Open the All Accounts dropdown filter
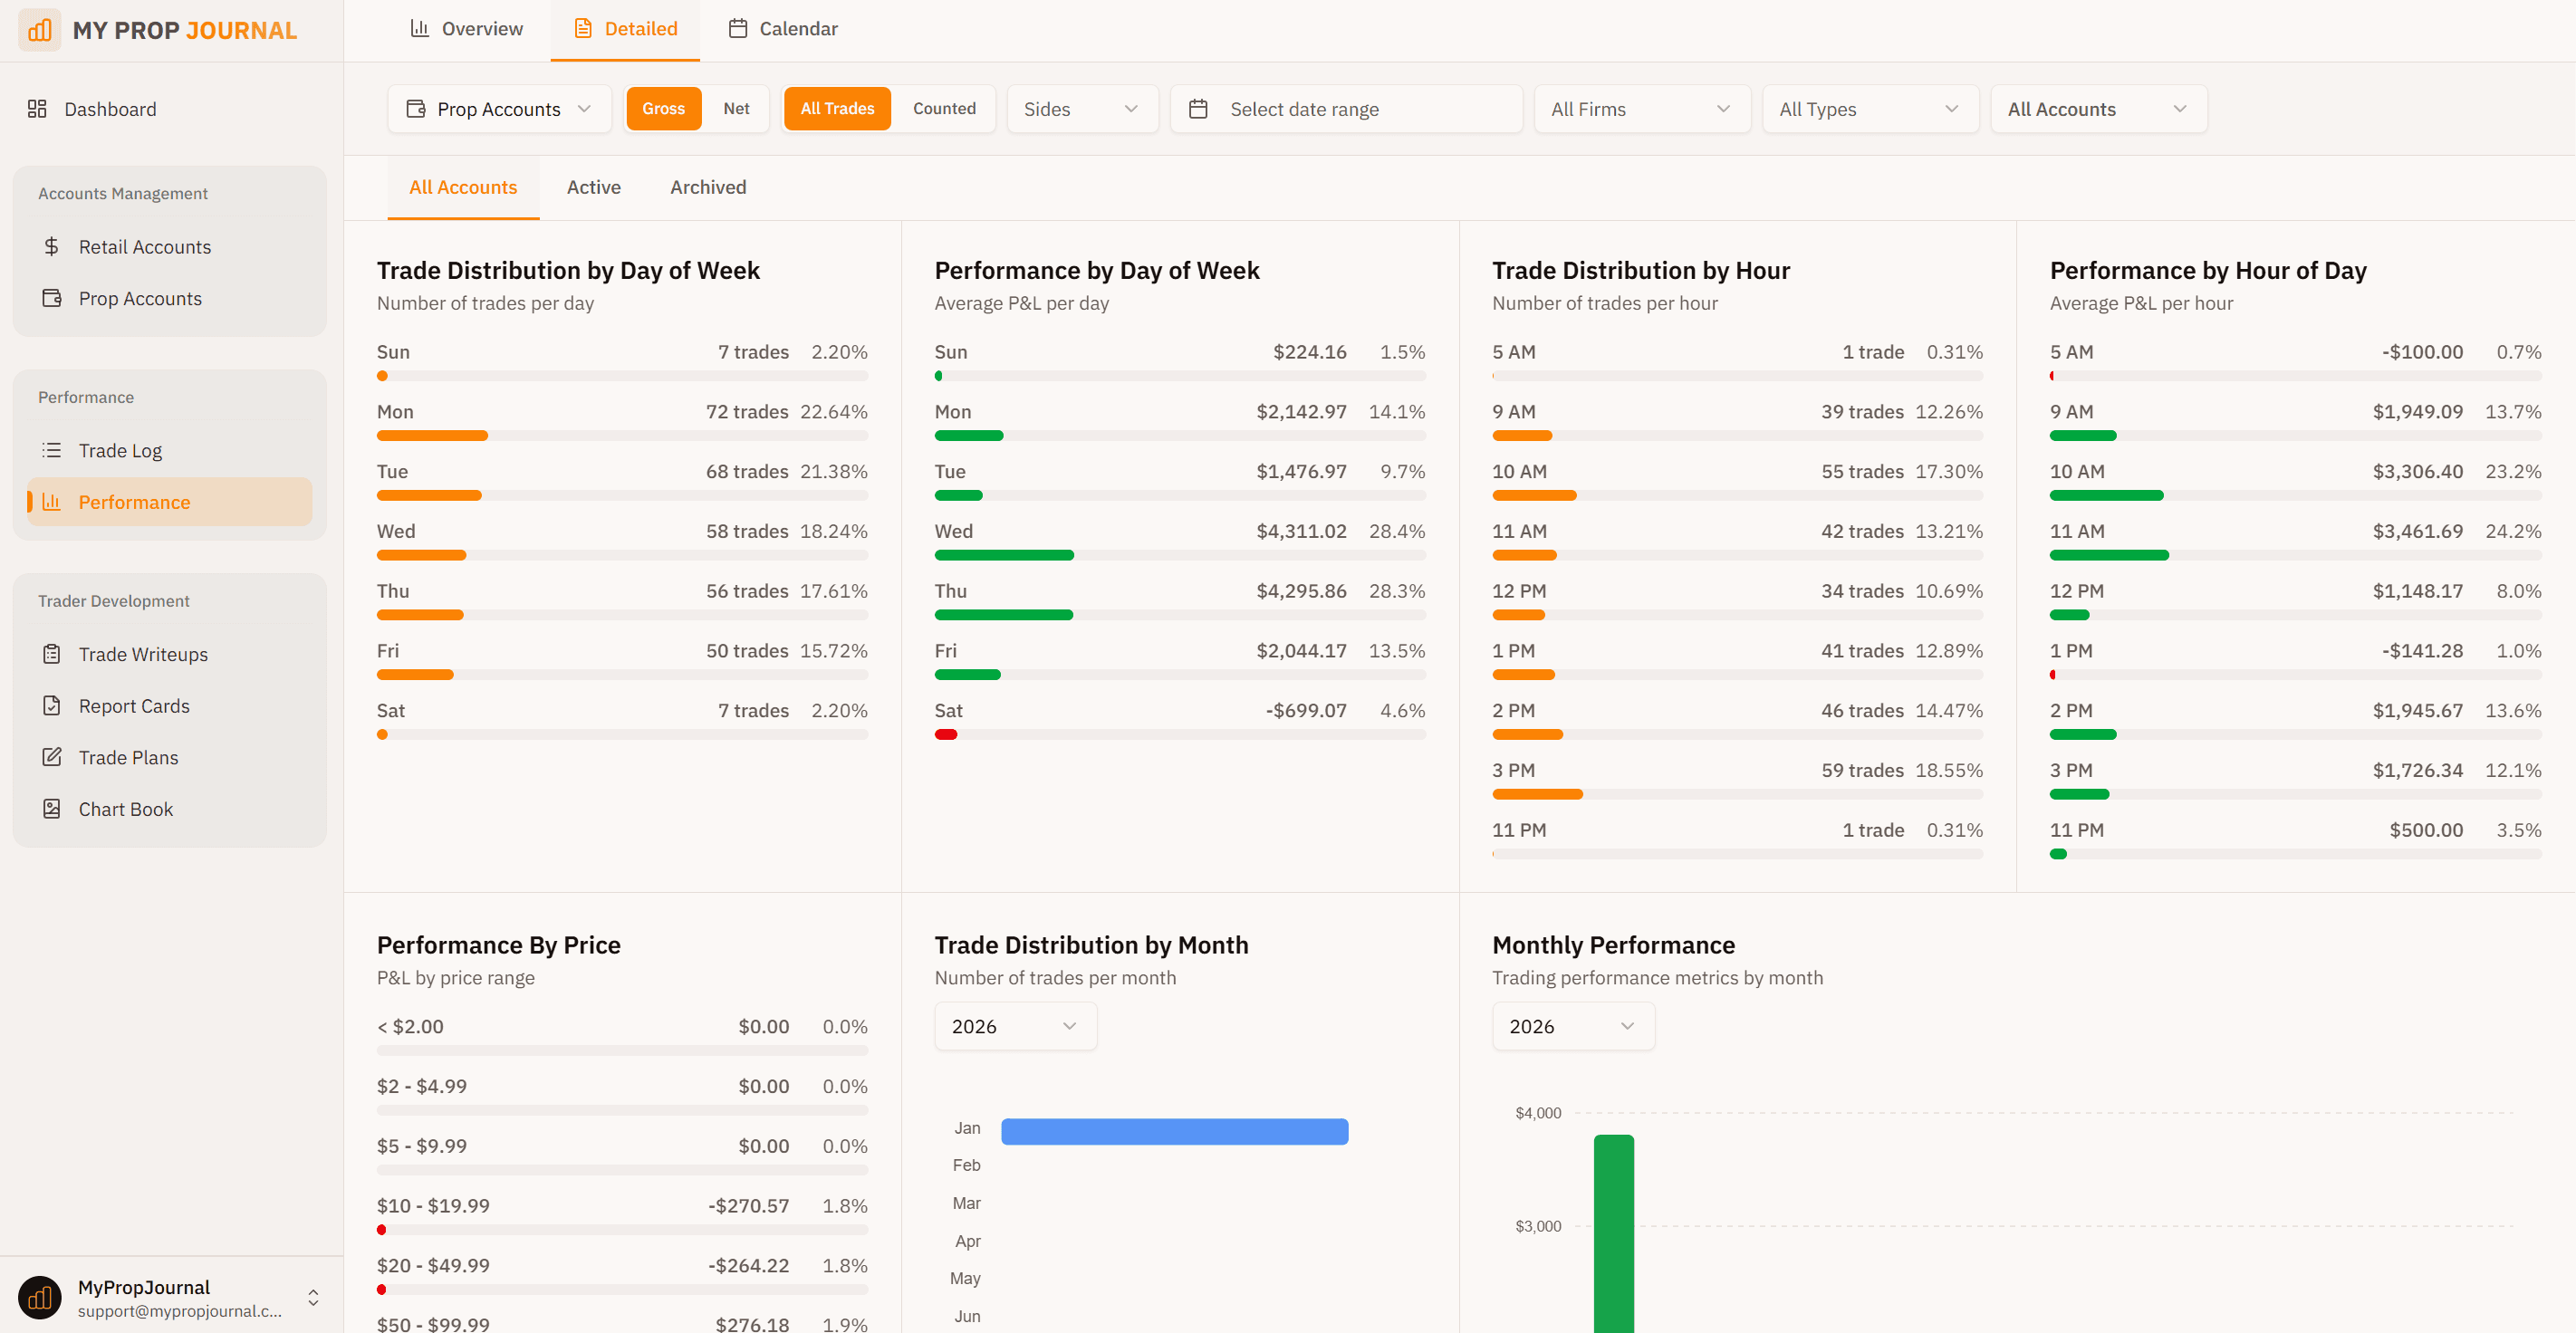The image size is (2576, 1333). 2098,109
